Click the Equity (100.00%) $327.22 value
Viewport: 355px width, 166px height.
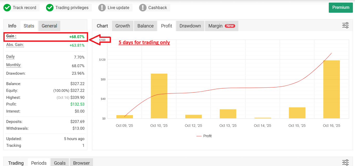[x=69, y=91]
